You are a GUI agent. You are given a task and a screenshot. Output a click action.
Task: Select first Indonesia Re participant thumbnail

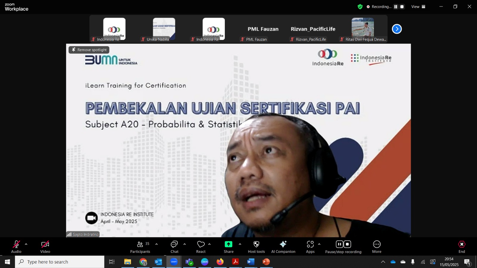click(x=114, y=29)
